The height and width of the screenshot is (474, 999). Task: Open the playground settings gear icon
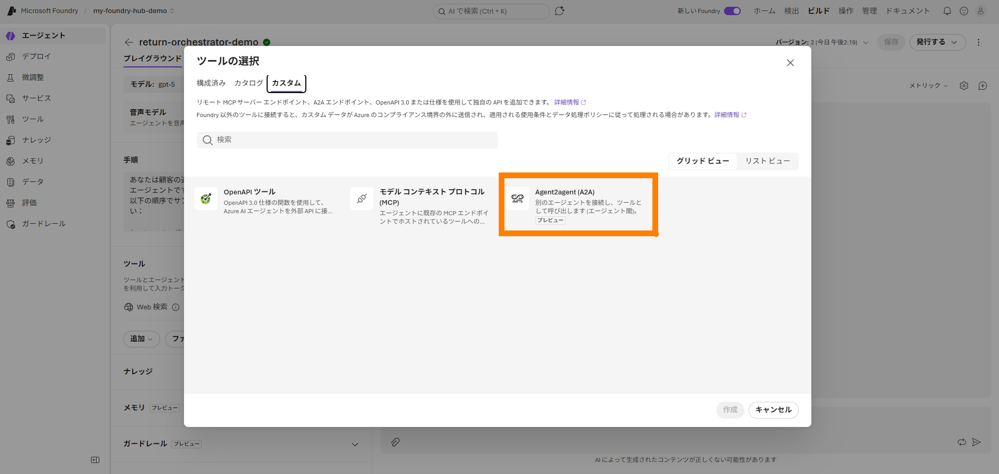tap(964, 86)
